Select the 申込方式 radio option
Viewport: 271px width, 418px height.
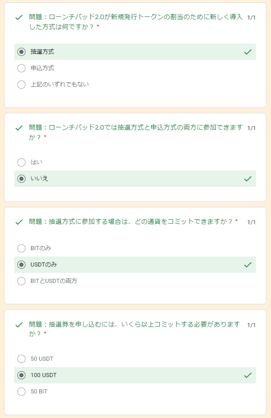point(21,68)
